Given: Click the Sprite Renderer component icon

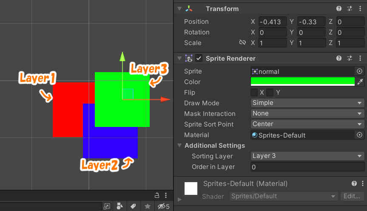Looking at the screenshot, I should pyautogui.click(x=189, y=58).
